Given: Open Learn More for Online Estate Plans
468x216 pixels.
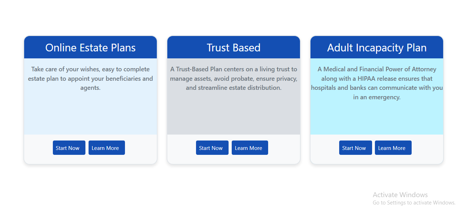Looking at the screenshot, I should pyautogui.click(x=106, y=148).
